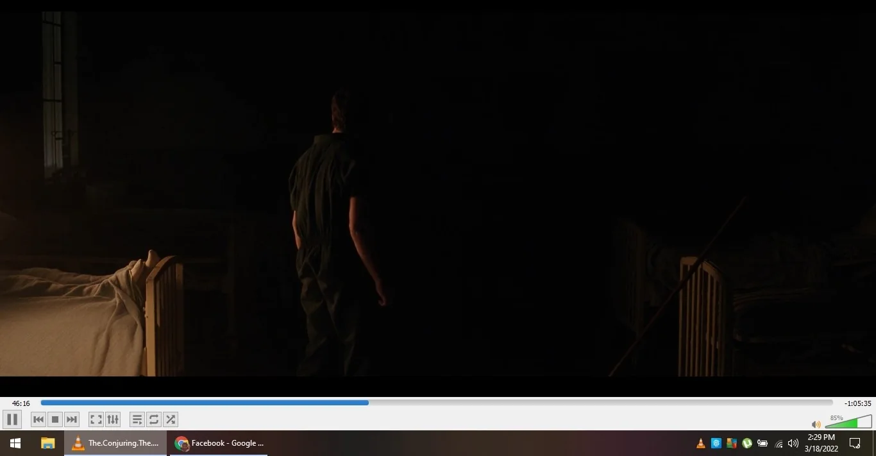Open the colorful blocks tray icon

(x=732, y=443)
